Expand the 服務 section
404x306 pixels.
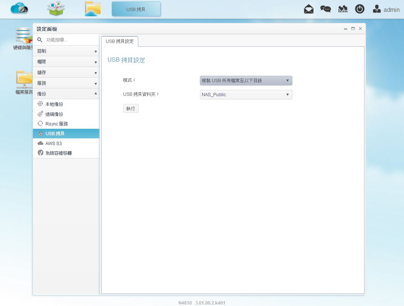point(66,83)
